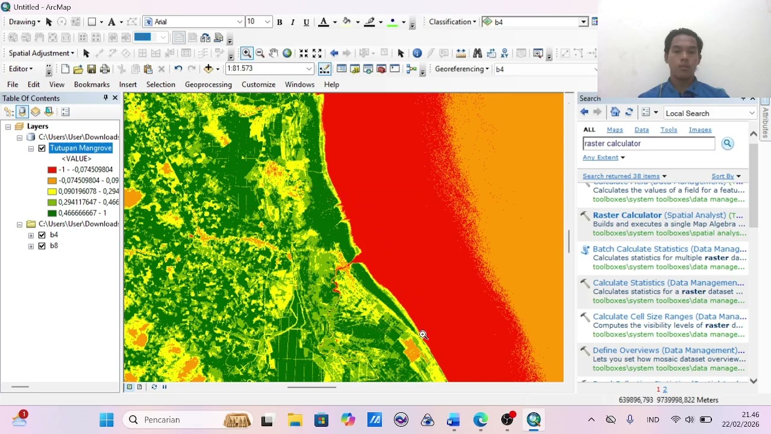Go to search panel home
This screenshot has width=771, height=434.
[x=615, y=113]
